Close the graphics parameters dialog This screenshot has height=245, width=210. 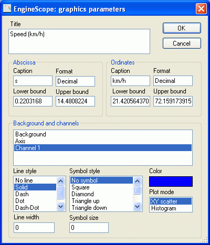[201, 8]
